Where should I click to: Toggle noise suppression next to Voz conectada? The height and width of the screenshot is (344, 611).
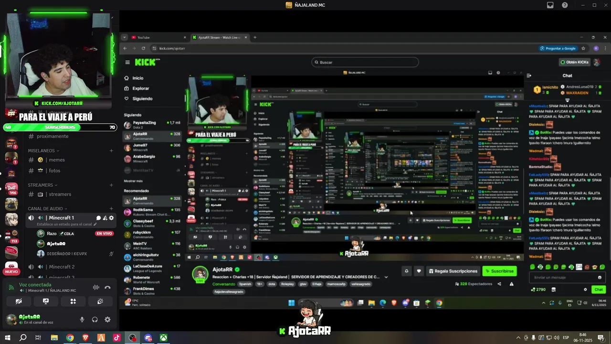coord(95,287)
